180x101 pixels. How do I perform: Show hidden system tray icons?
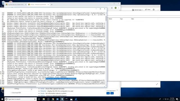[163, 99]
